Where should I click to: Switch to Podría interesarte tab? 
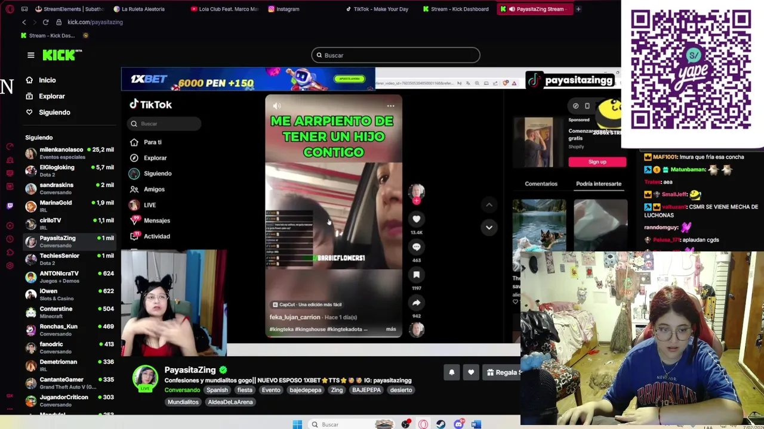(x=599, y=184)
